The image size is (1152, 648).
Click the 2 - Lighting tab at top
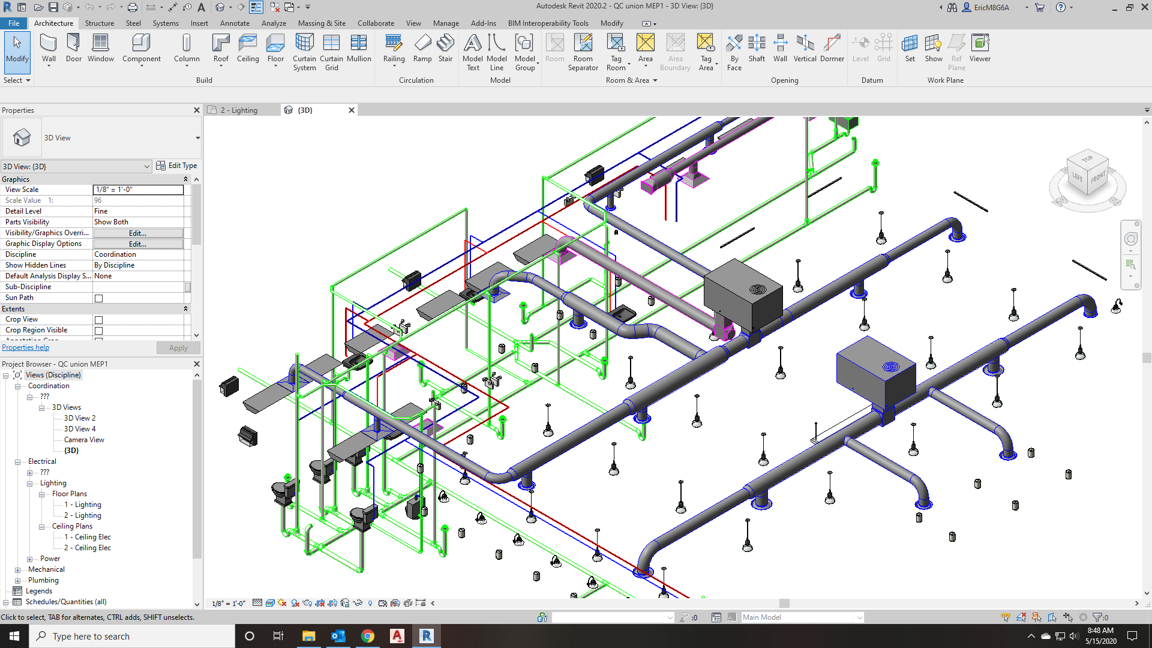click(238, 110)
